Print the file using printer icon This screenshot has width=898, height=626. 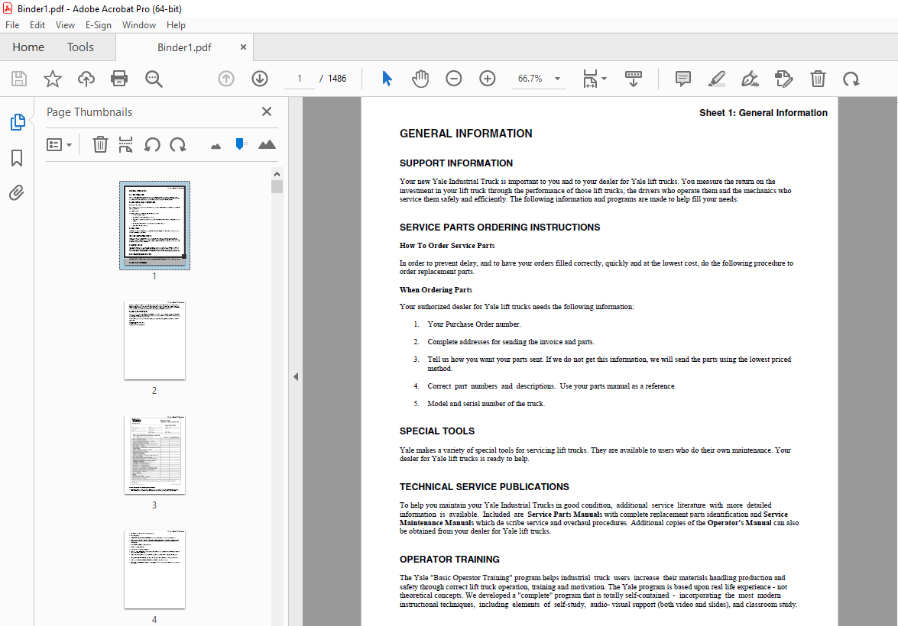[119, 79]
